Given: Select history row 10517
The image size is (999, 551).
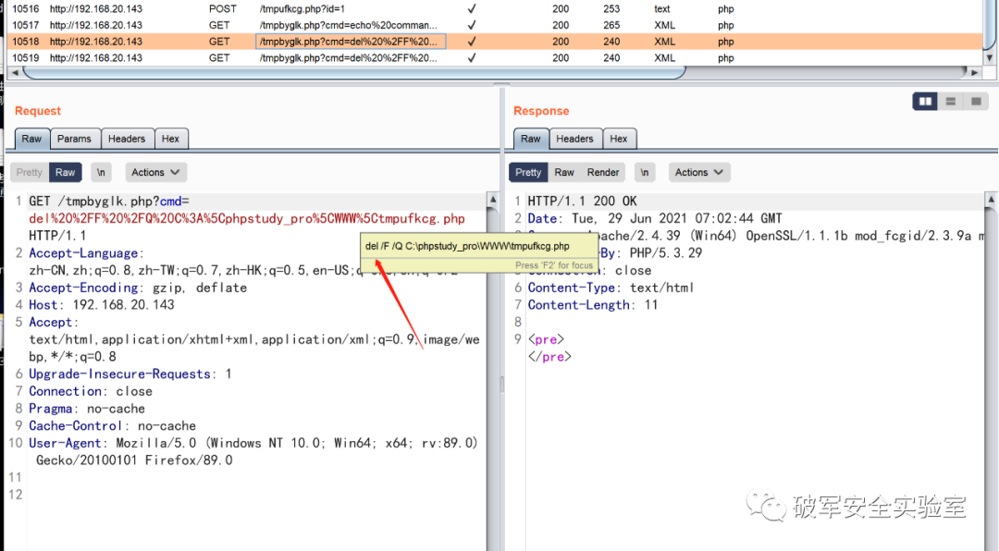Looking at the screenshot, I should pyautogui.click(x=494, y=26).
